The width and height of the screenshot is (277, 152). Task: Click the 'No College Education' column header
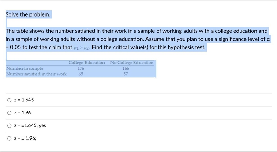point(132,63)
